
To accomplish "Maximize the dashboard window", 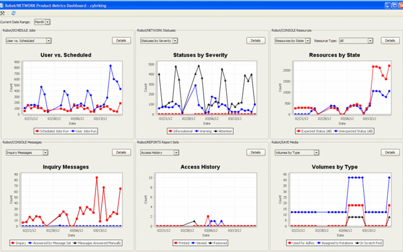I will [x=395, y=5].
